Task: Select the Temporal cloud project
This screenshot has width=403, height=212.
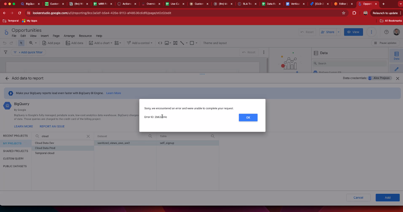Action: [63, 153]
